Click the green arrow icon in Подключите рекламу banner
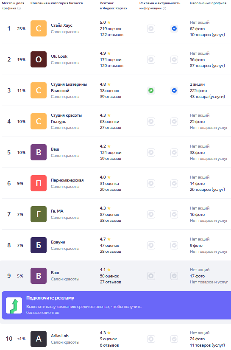Image resolution: width=231 pixels, height=350 pixels. coord(14,305)
